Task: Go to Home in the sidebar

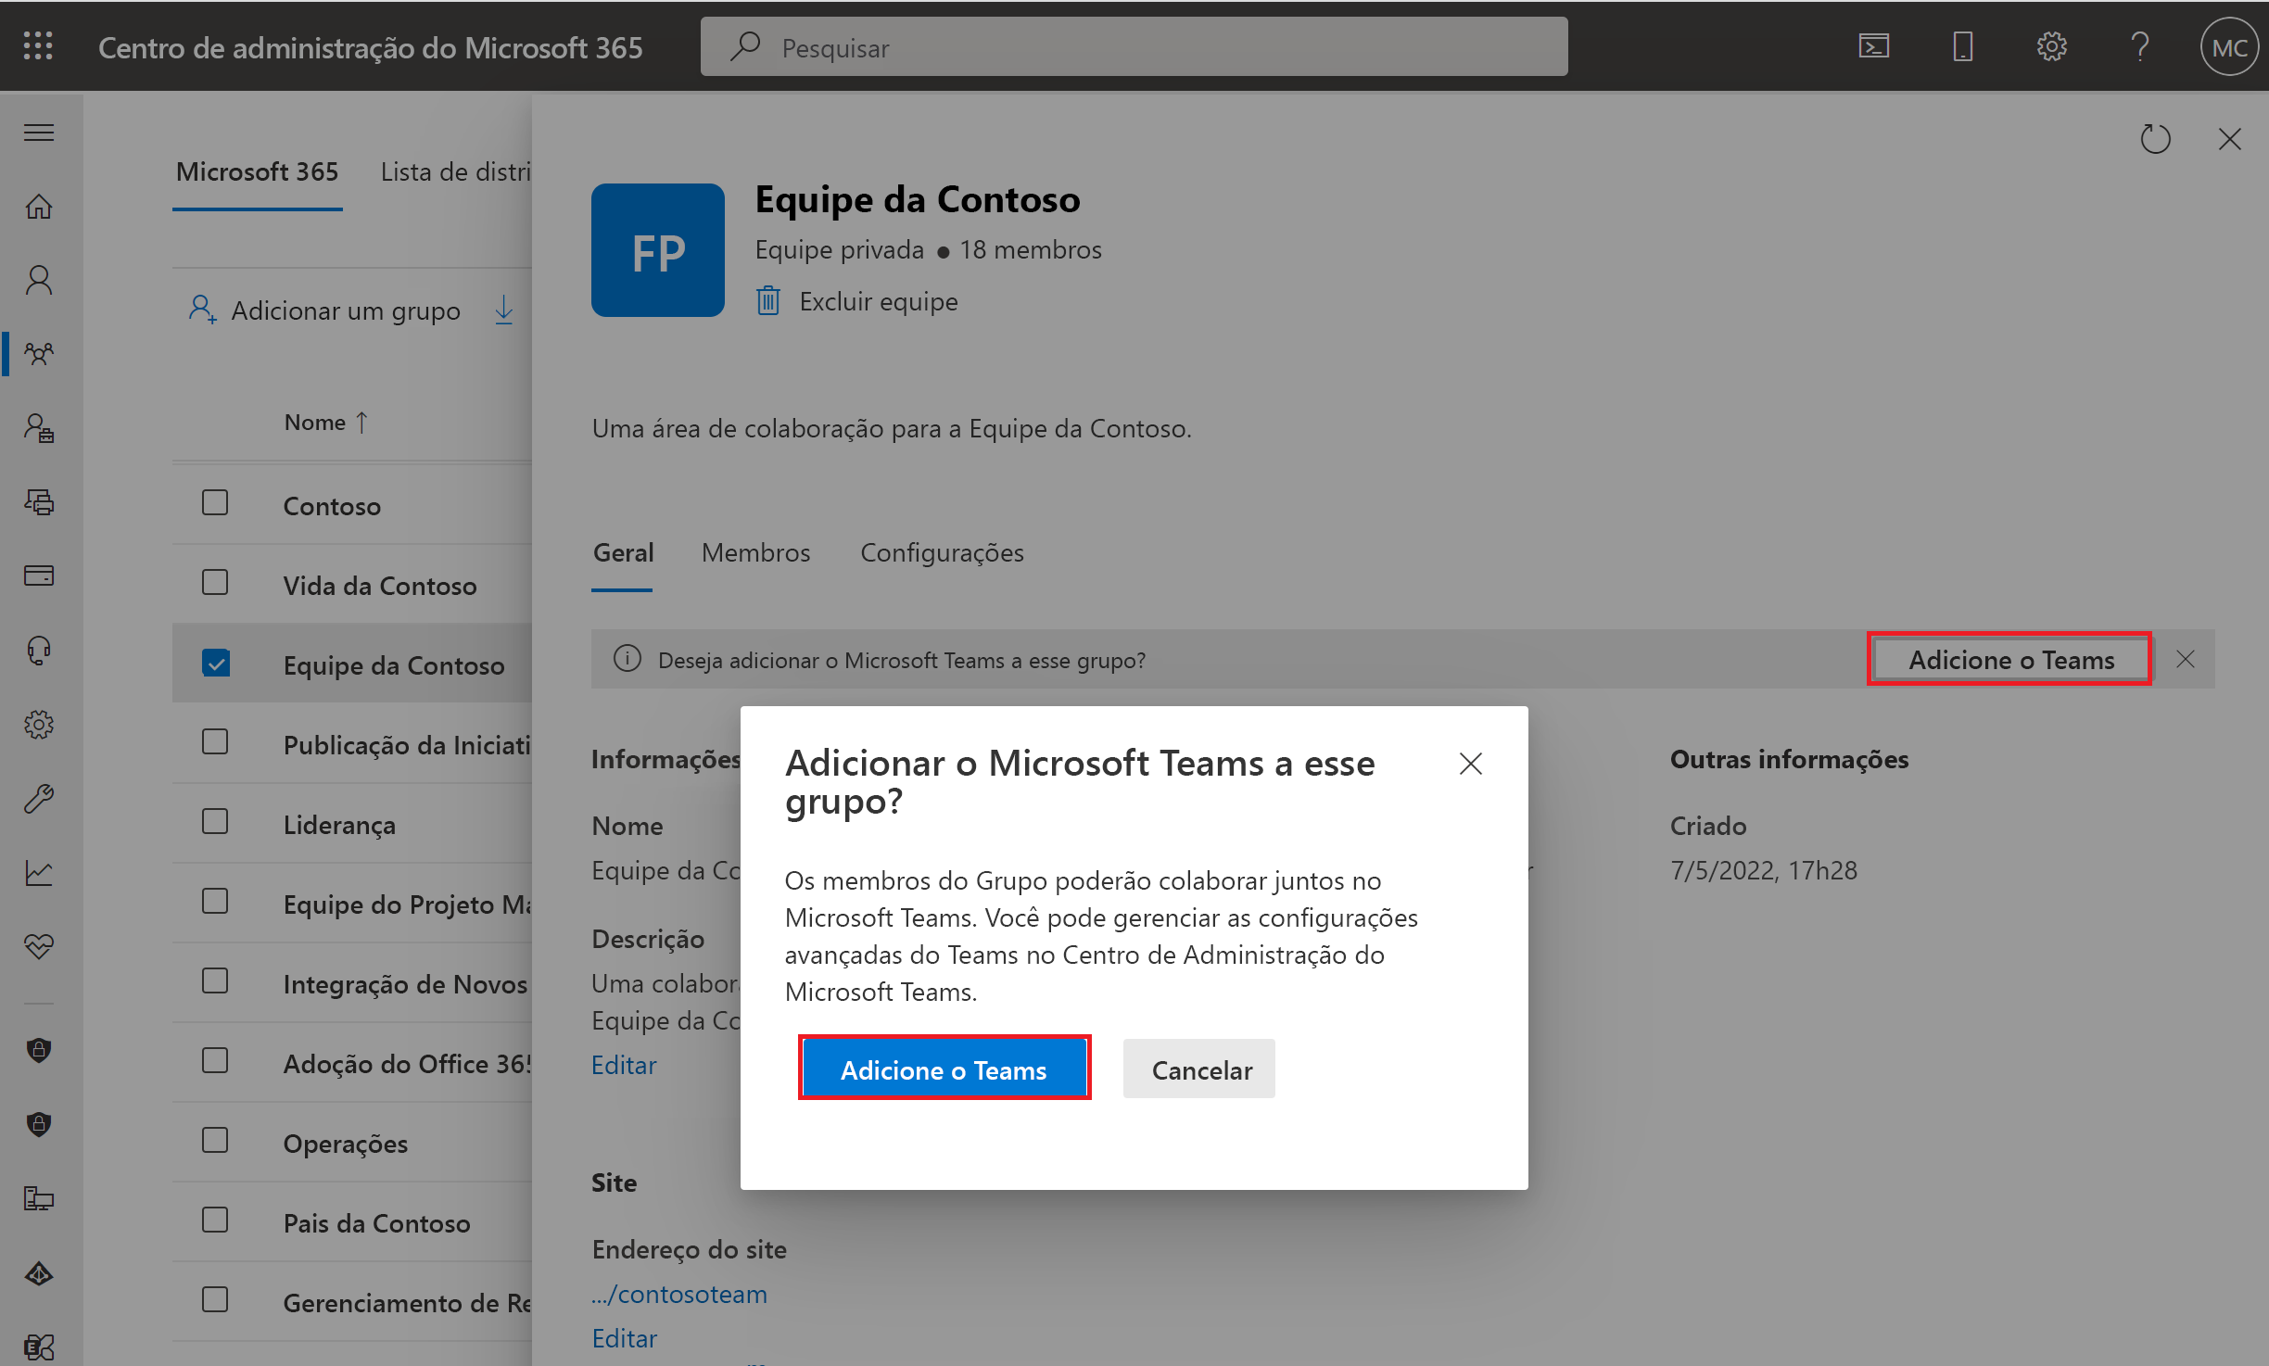Action: pyautogui.click(x=39, y=206)
